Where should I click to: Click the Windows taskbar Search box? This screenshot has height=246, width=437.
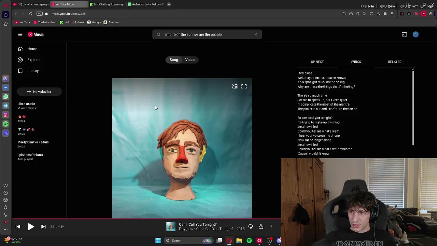point(188,241)
